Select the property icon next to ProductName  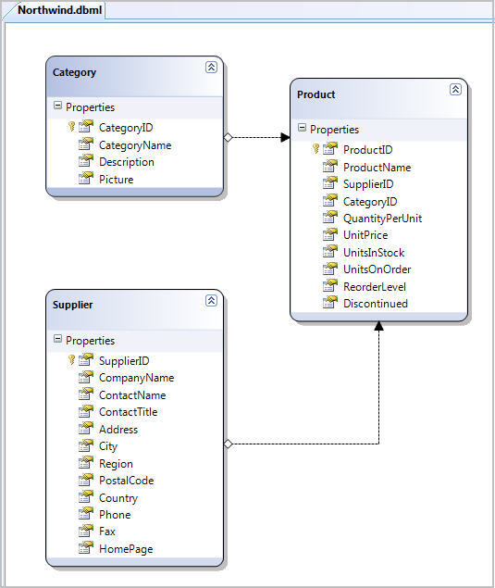(330, 166)
